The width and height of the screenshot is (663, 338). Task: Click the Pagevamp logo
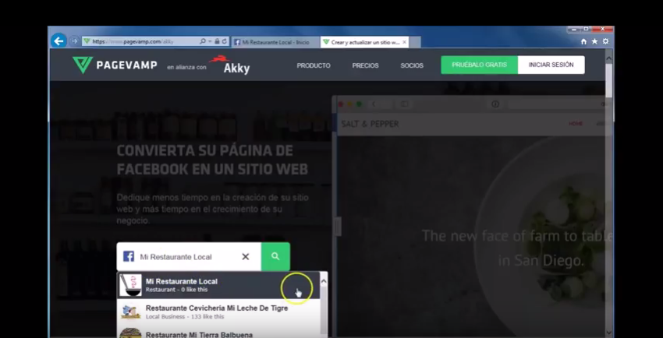click(114, 66)
